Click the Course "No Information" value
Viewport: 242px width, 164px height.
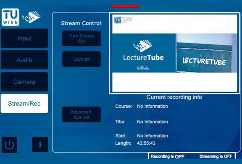pyautogui.click(x=153, y=106)
